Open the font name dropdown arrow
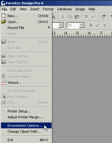 click(61, 25)
